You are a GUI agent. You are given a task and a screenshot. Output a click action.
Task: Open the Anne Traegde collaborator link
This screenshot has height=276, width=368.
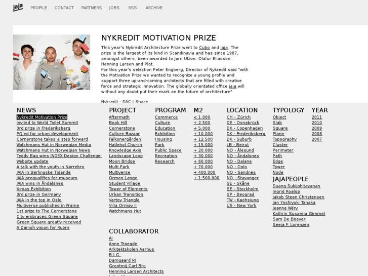pyautogui.click(x=123, y=244)
